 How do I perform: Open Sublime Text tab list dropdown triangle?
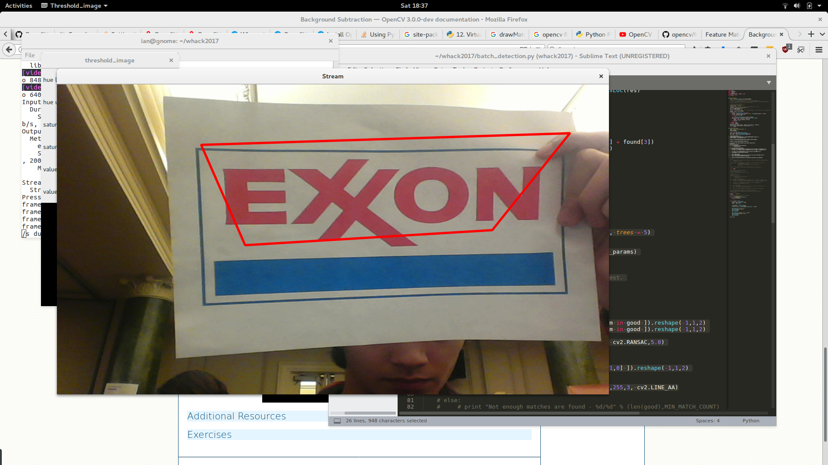[768, 82]
